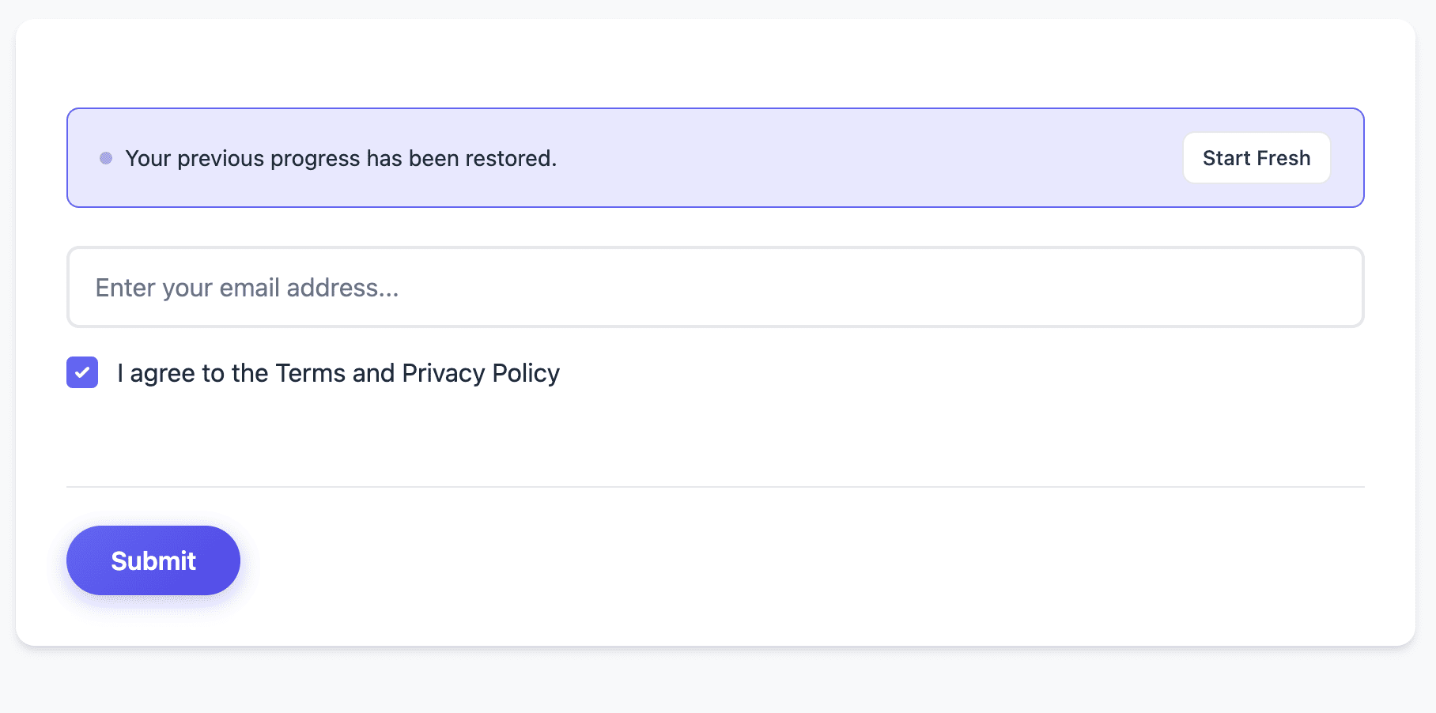
Task: Reset saved progress with Start Fresh
Action: point(1256,158)
